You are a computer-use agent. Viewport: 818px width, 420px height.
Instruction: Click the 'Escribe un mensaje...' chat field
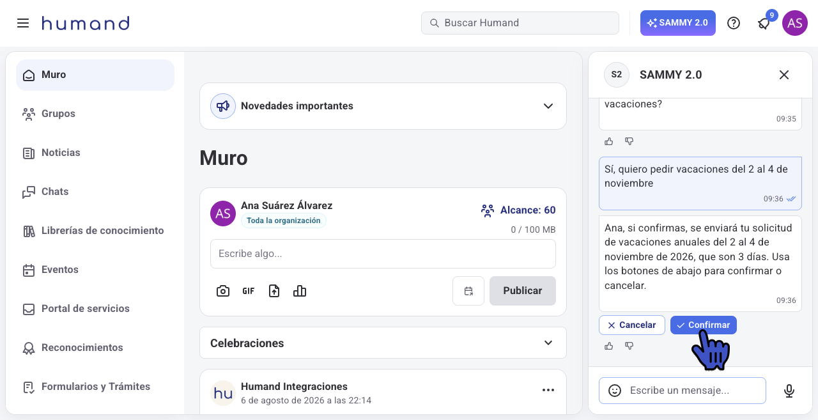(683, 391)
